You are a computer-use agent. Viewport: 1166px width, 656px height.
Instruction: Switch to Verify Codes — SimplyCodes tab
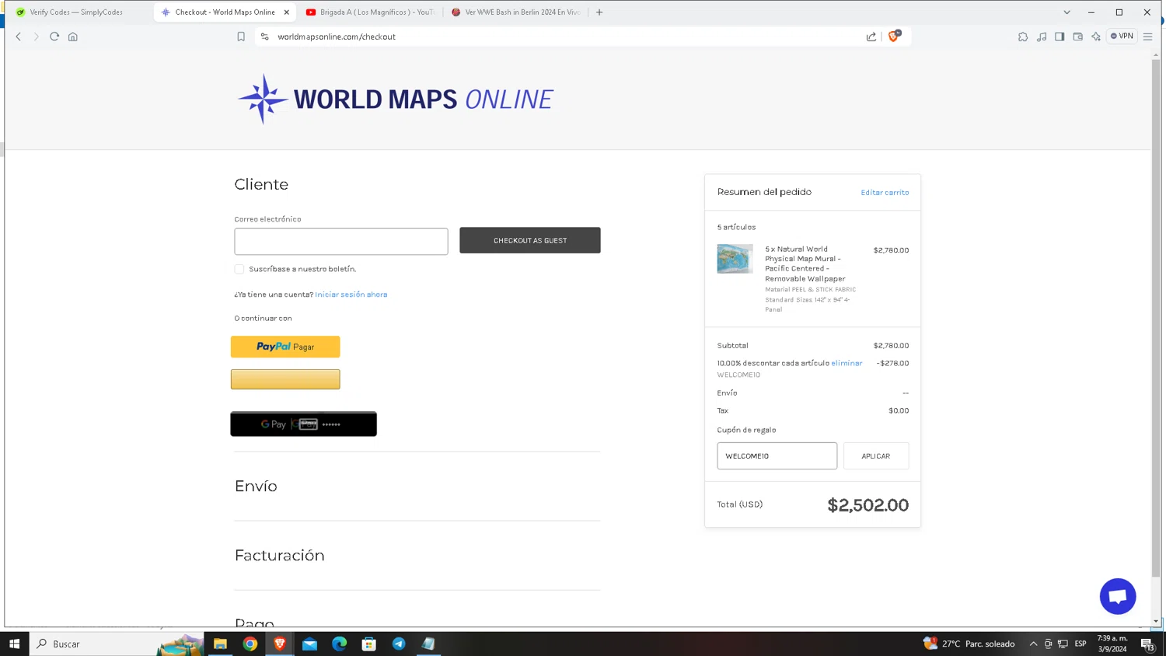pyautogui.click(x=76, y=12)
